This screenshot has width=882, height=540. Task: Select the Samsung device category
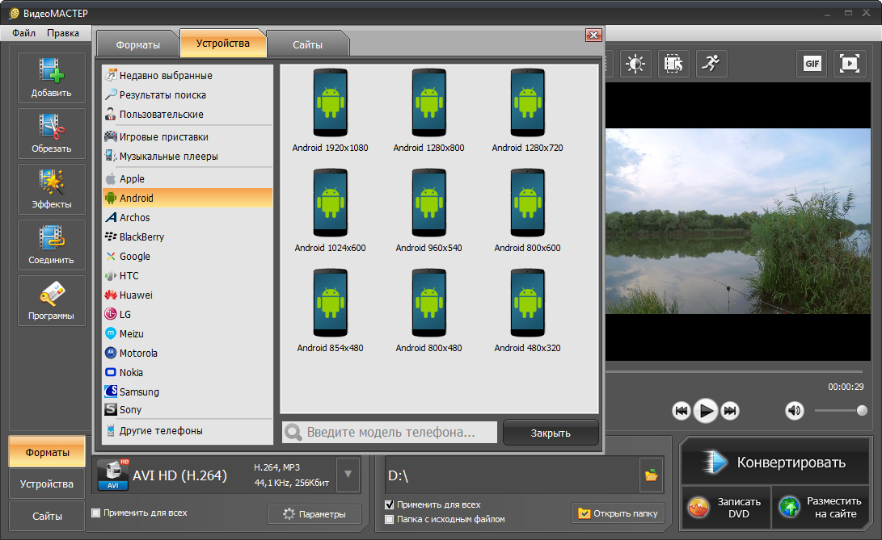point(188,391)
